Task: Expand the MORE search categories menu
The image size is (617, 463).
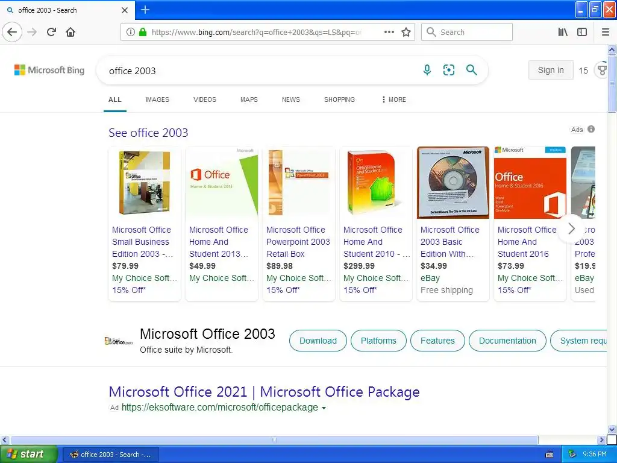Action: [x=393, y=99]
